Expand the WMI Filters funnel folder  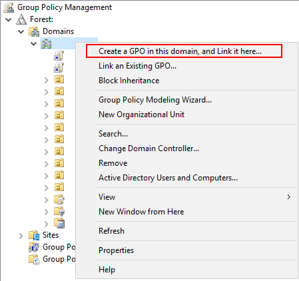click(47, 212)
